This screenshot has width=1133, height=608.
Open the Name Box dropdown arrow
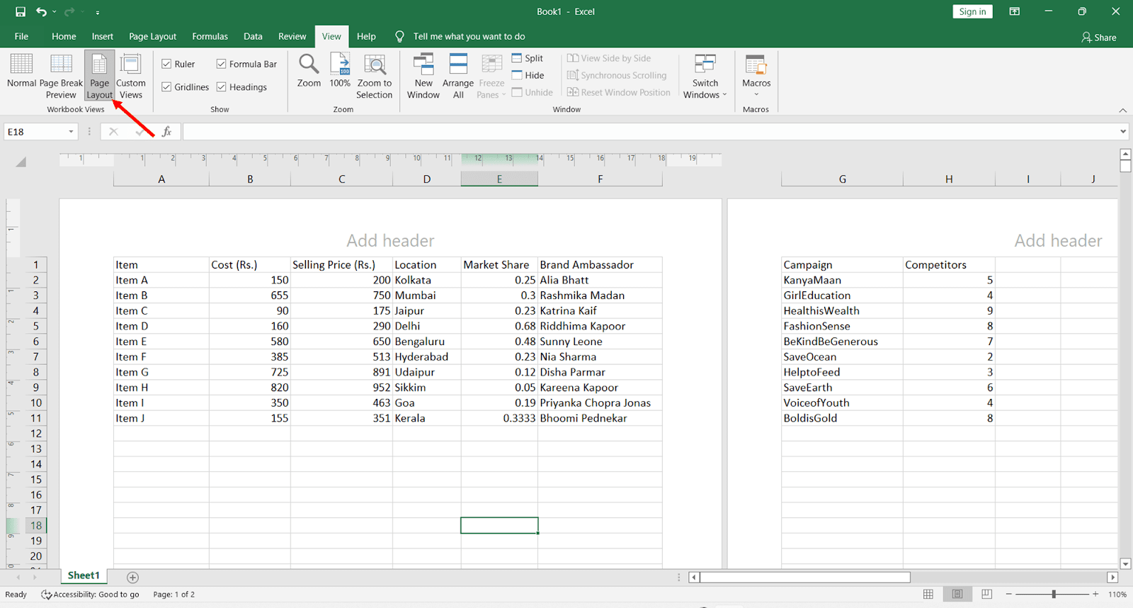pyautogui.click(x=71, y=132)
